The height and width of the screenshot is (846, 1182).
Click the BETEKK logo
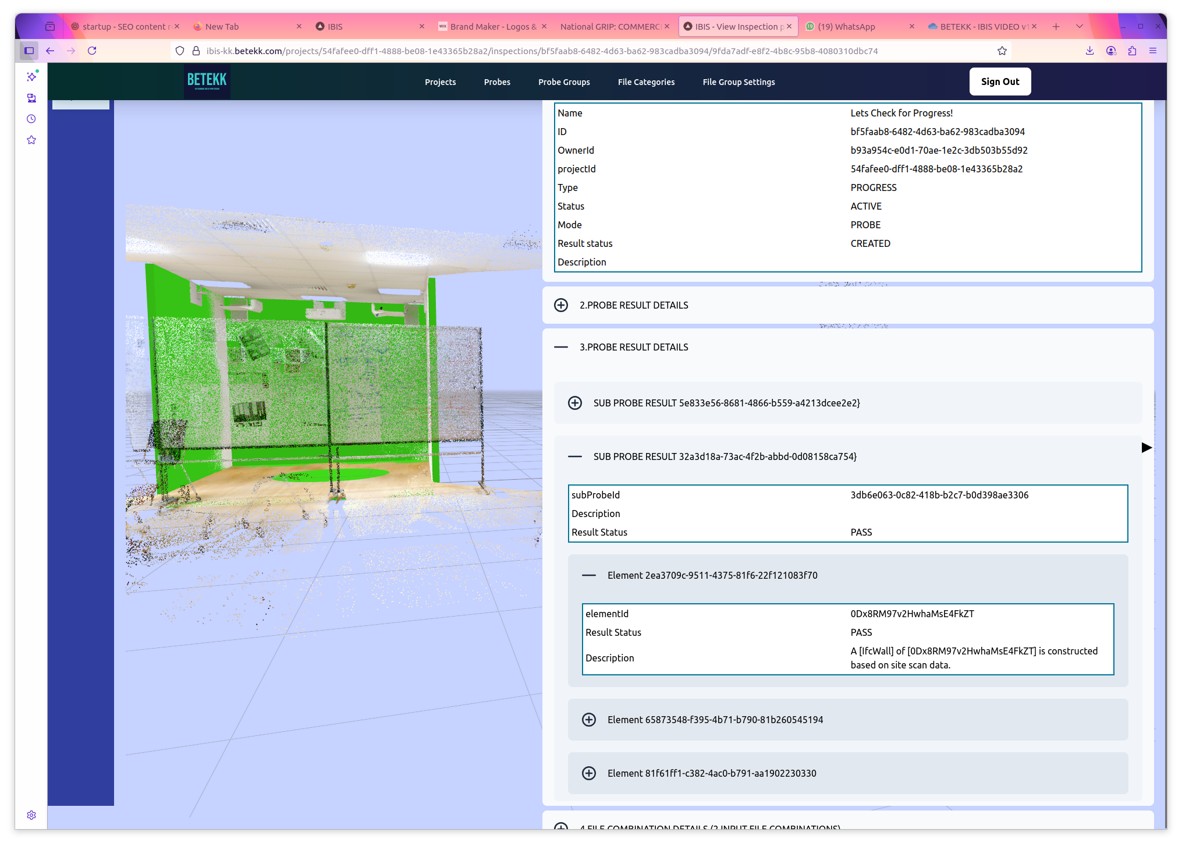[x=207, y=81]
